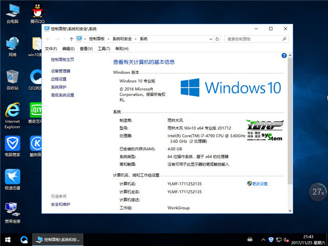
Task: Open 电脑管家 desktop shortcut
Action: coord(12,146)
